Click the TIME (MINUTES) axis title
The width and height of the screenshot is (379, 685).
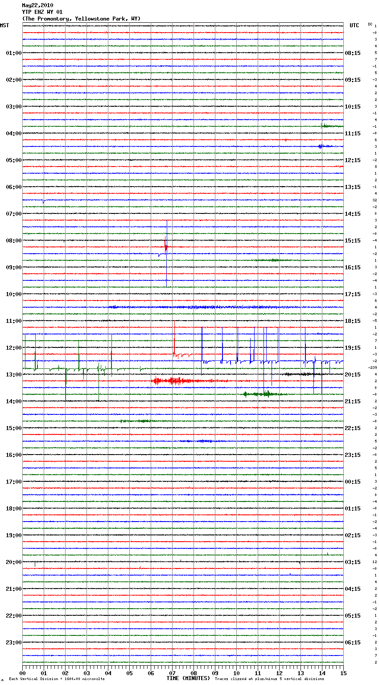coord(188,678)
